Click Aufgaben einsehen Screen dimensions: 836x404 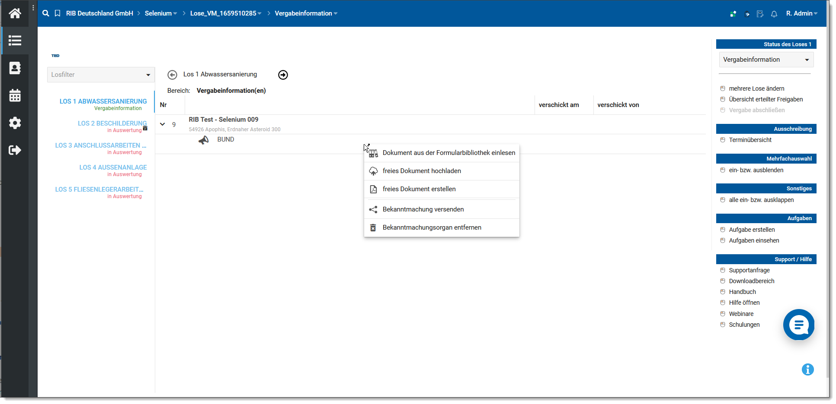[754, 240]
